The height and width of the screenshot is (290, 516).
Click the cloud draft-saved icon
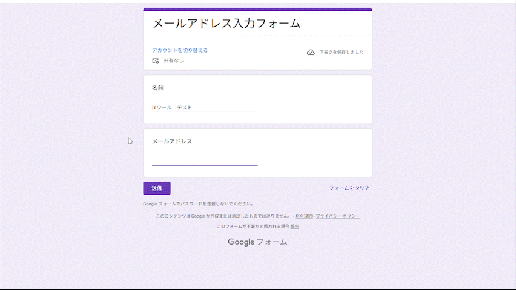point(311,53)
